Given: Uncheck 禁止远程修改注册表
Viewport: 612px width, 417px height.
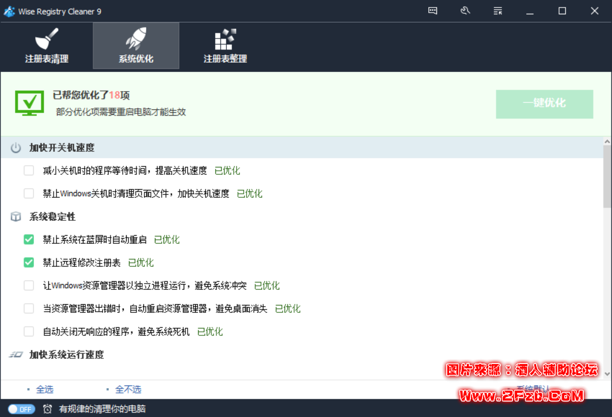Looking at the screenshot, I should click(29, 262).
